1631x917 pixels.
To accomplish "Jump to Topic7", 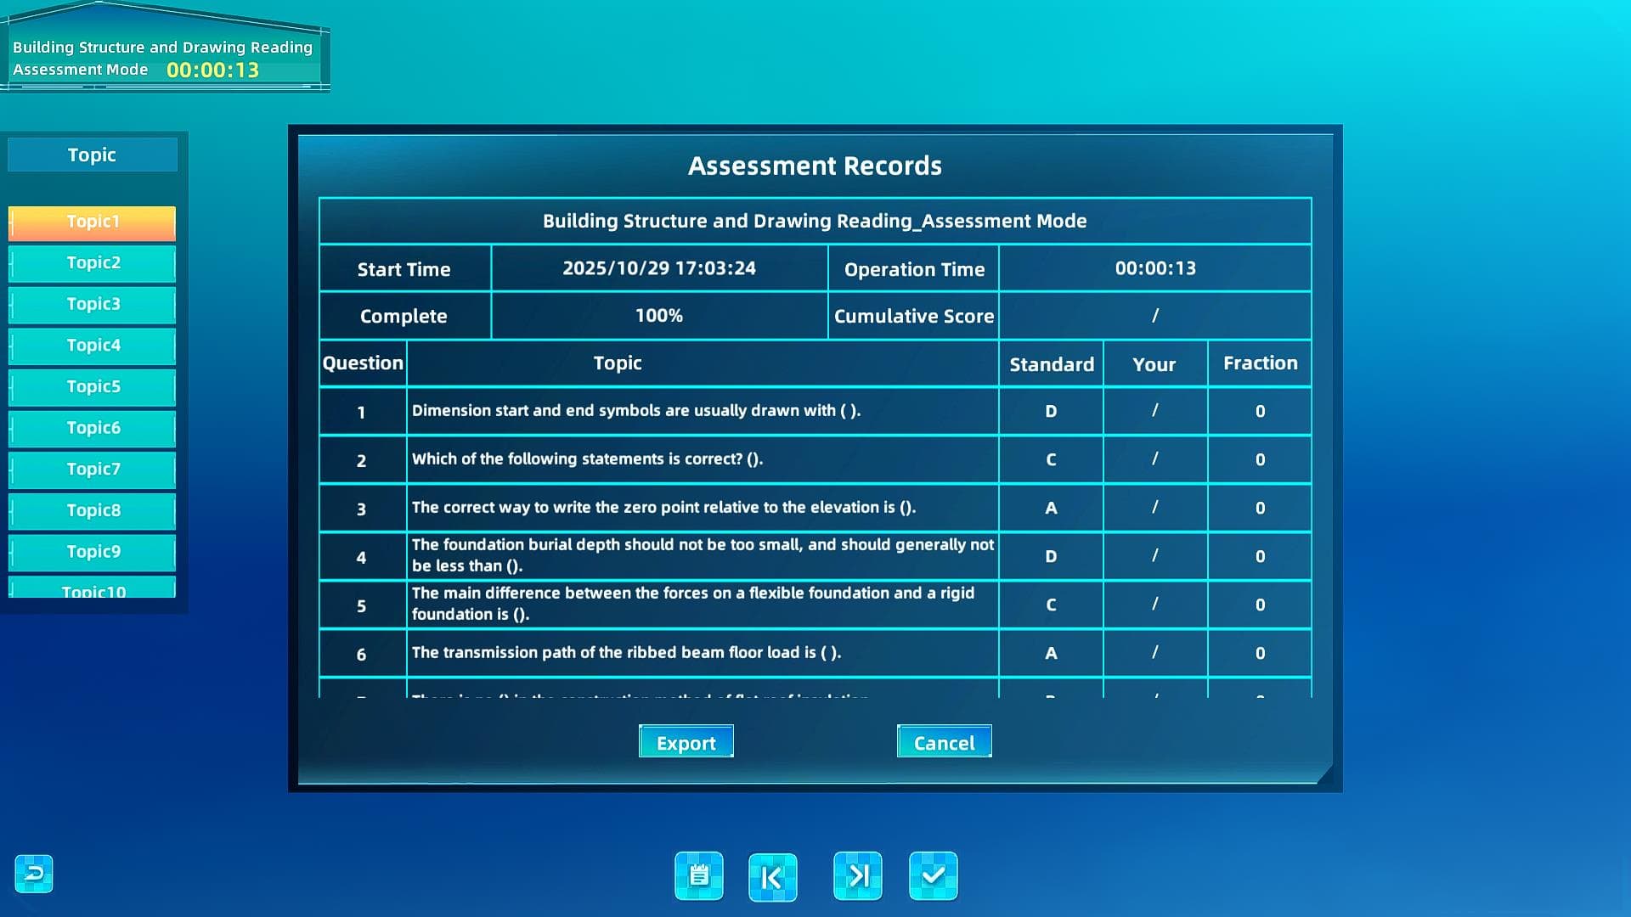I will [93, 470].
